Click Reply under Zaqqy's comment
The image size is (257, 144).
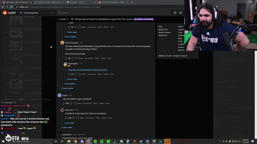79,103
